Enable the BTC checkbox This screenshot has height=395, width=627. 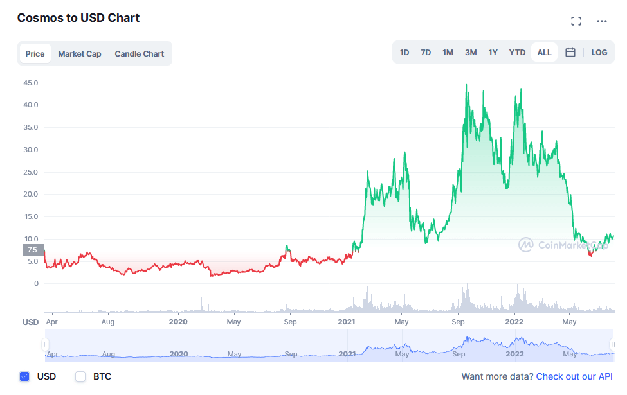(80, 376)
